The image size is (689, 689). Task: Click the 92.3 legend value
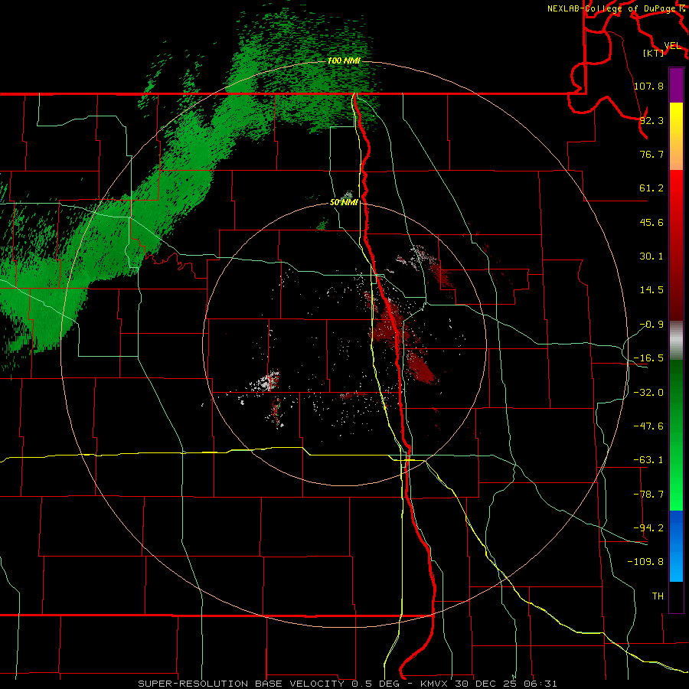coord(651,120)
